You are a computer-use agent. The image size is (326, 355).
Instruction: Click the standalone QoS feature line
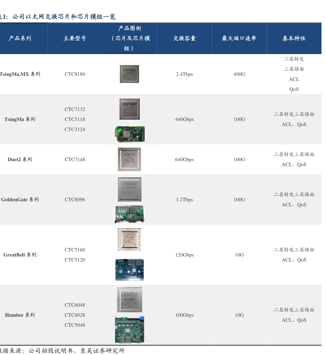tap(294, 89)
